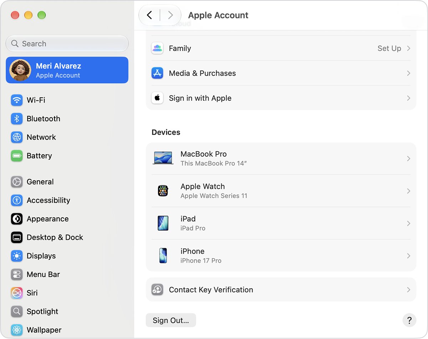The width and height of the screenshot is (428, 339).
Task: Click the Sign in with Apple logo icon
Action: [x=157, y=98]
